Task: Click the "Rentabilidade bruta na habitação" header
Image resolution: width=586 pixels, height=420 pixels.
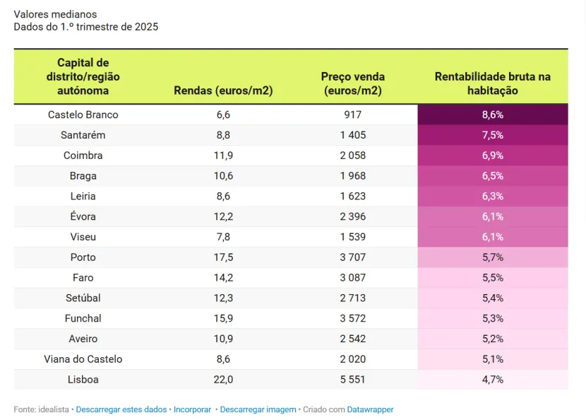Action: click(x=492, y=83)
